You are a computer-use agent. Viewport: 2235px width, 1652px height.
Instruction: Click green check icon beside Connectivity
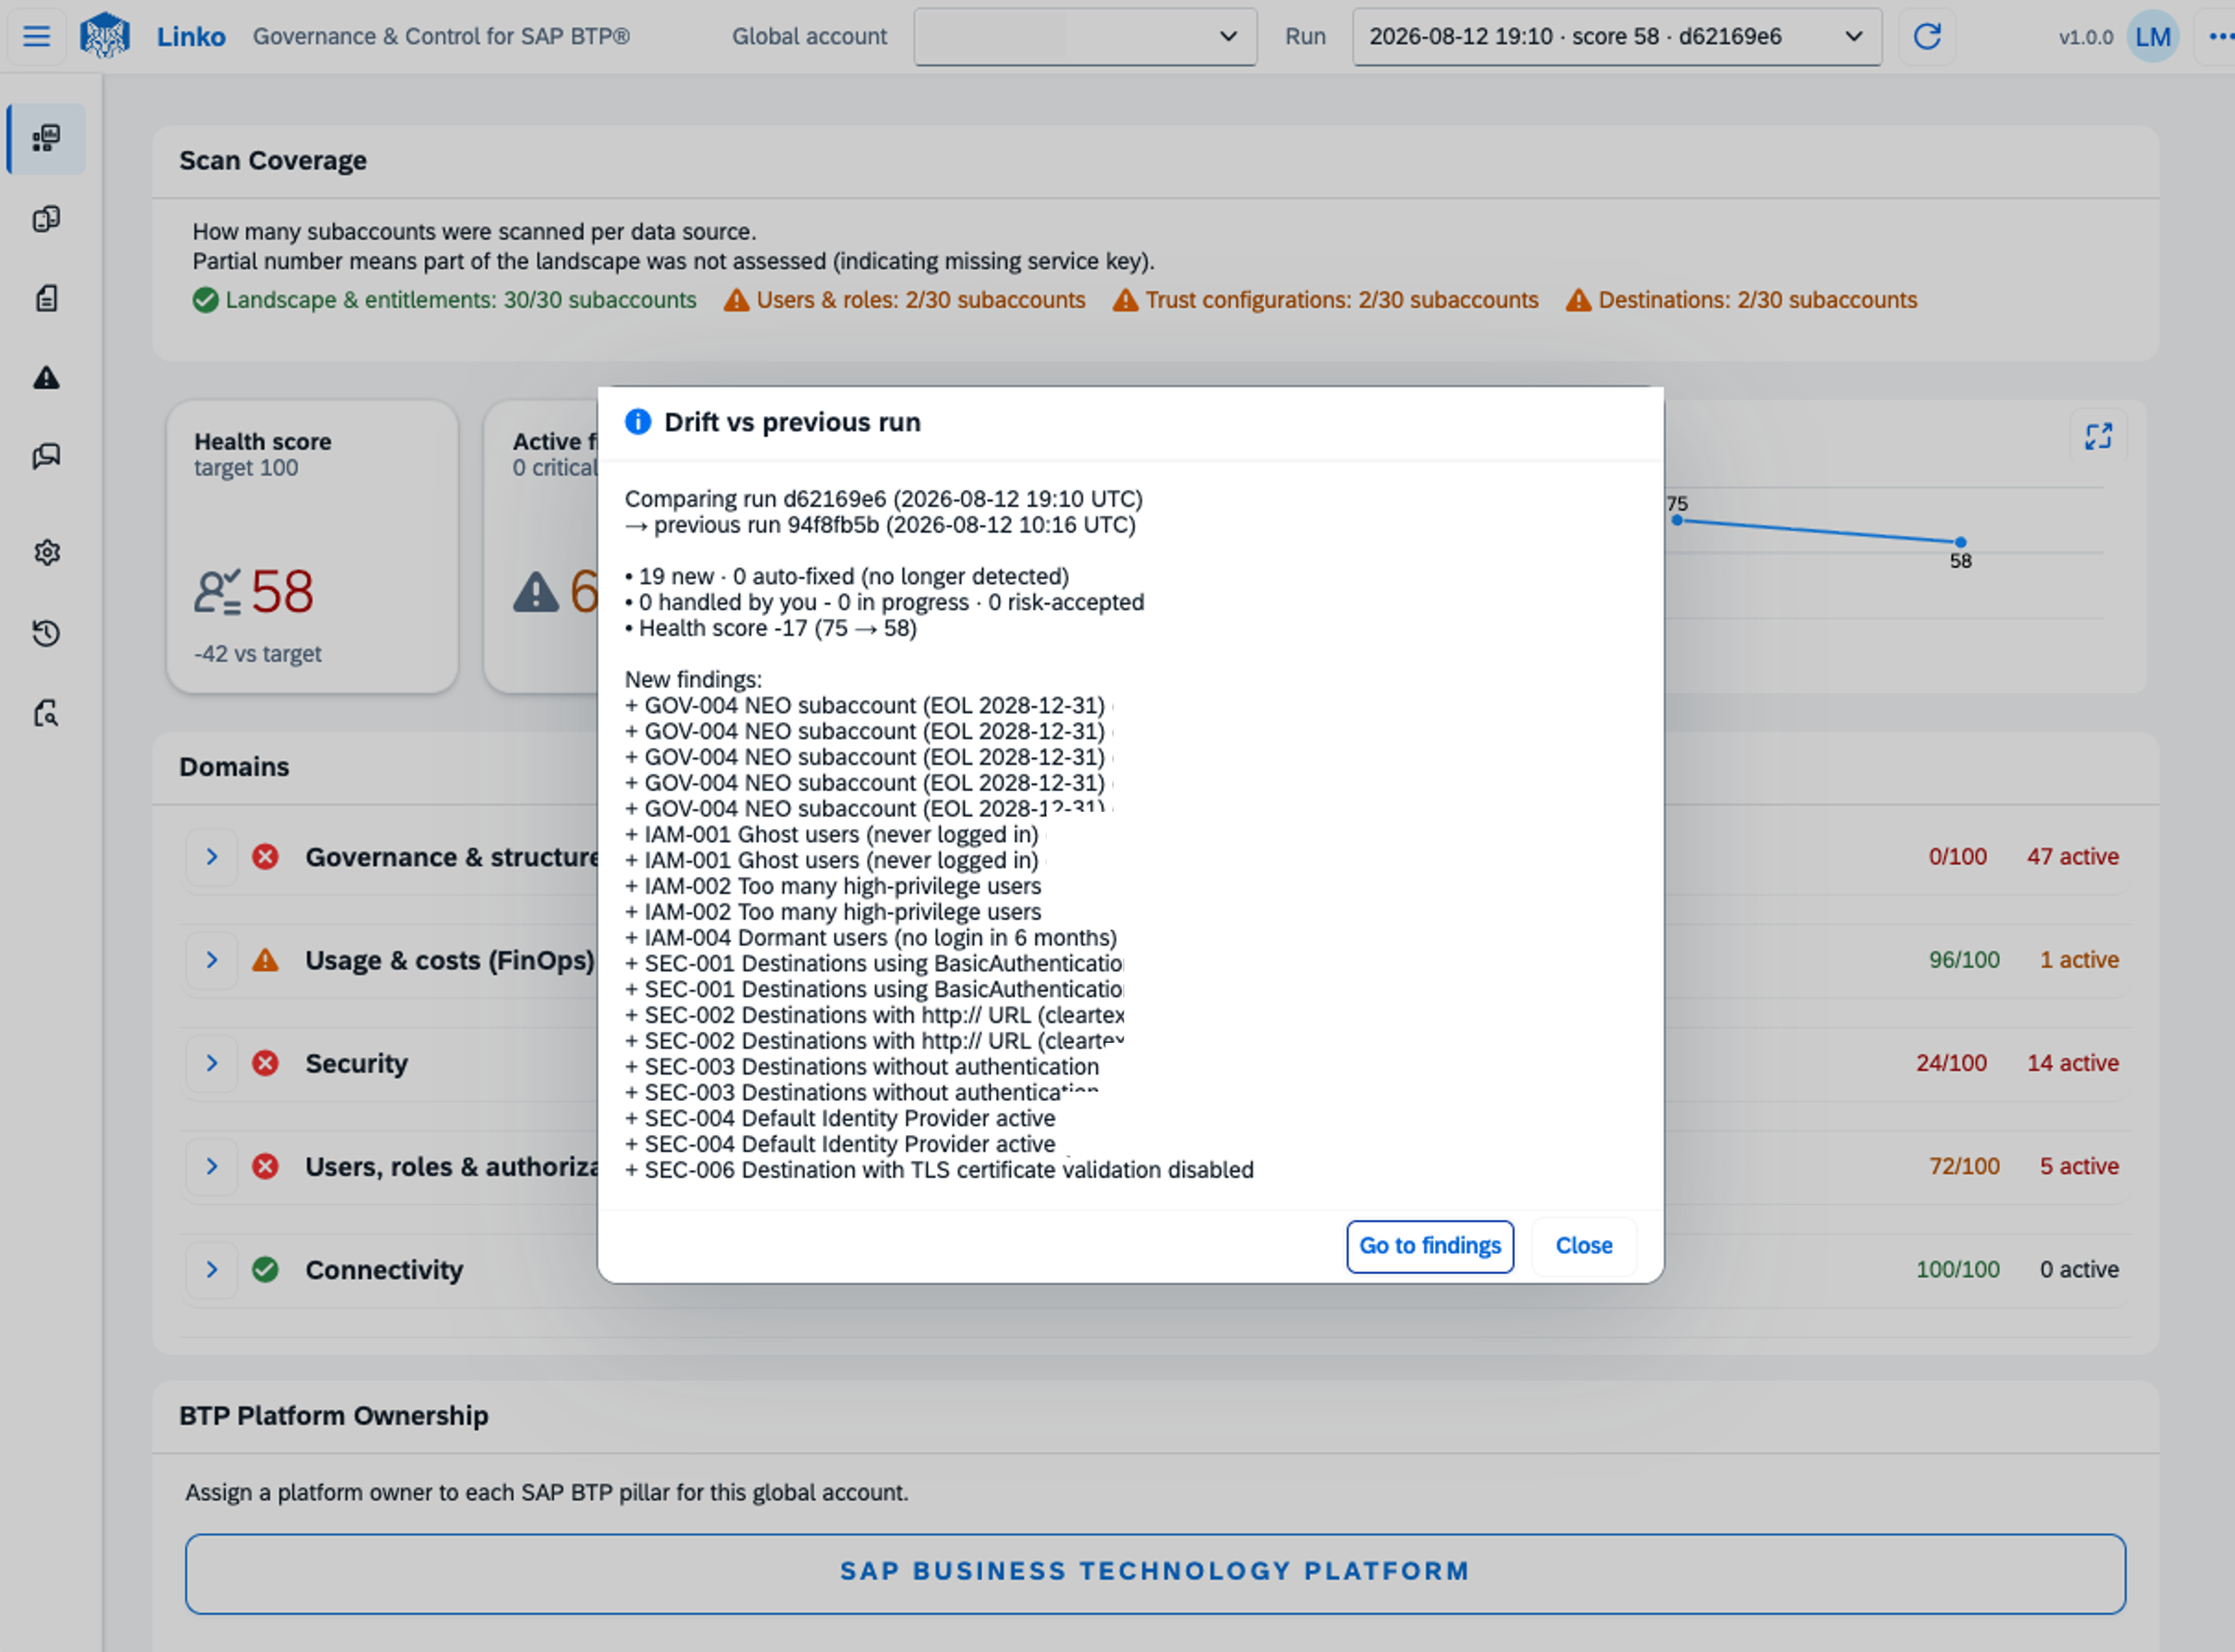[265, 1270]
